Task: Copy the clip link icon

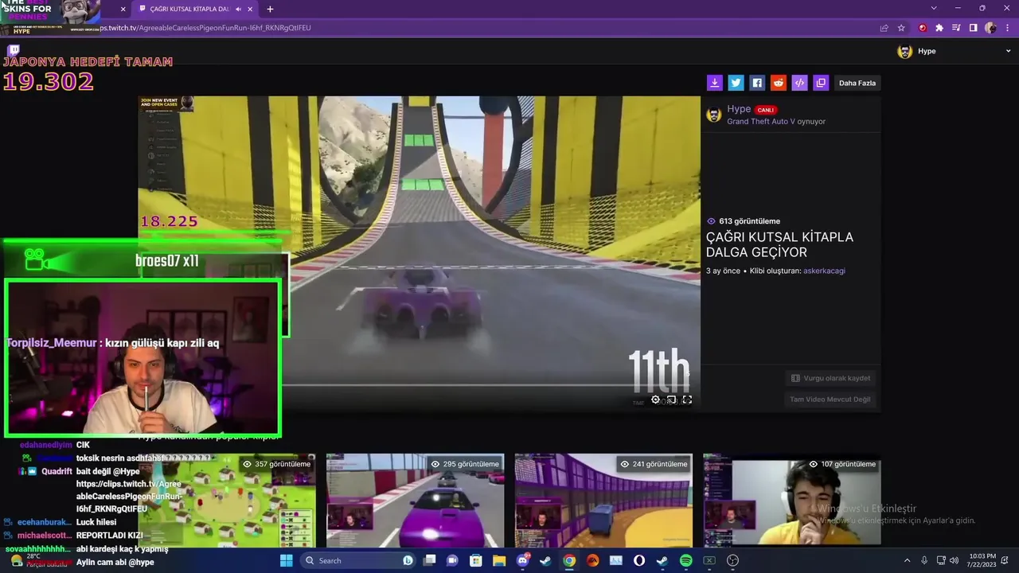Action: 821,83
